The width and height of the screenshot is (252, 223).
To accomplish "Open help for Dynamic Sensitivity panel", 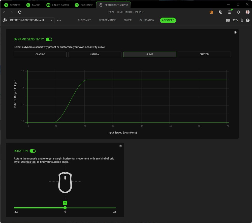I will tap(235, 32).
